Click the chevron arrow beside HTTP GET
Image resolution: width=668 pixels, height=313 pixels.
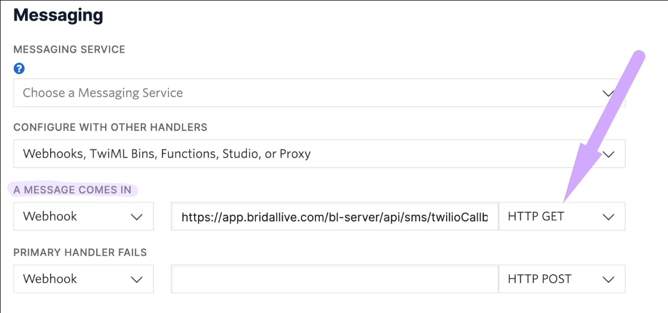click(608, 216)
